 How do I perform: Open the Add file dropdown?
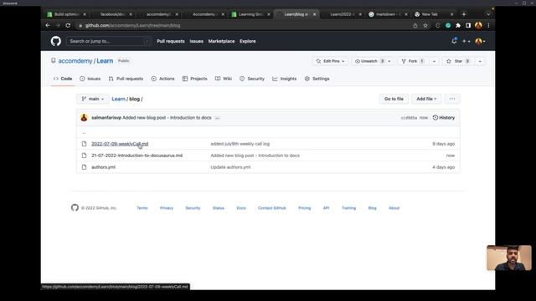click(426, 99)
